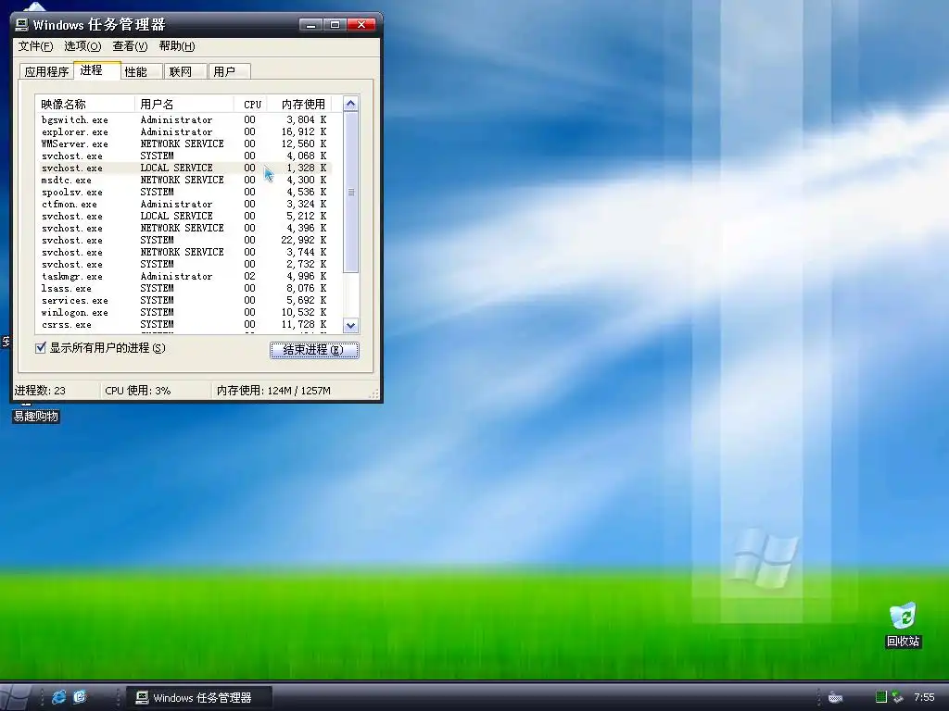The image size is (949, 711).
Task: Select the msdtc.exe process
Action: tap(184, 181)
